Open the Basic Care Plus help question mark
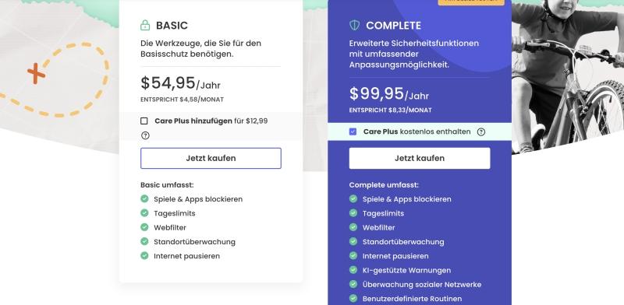This screenshot has height=305, width=624. (145, 136)
